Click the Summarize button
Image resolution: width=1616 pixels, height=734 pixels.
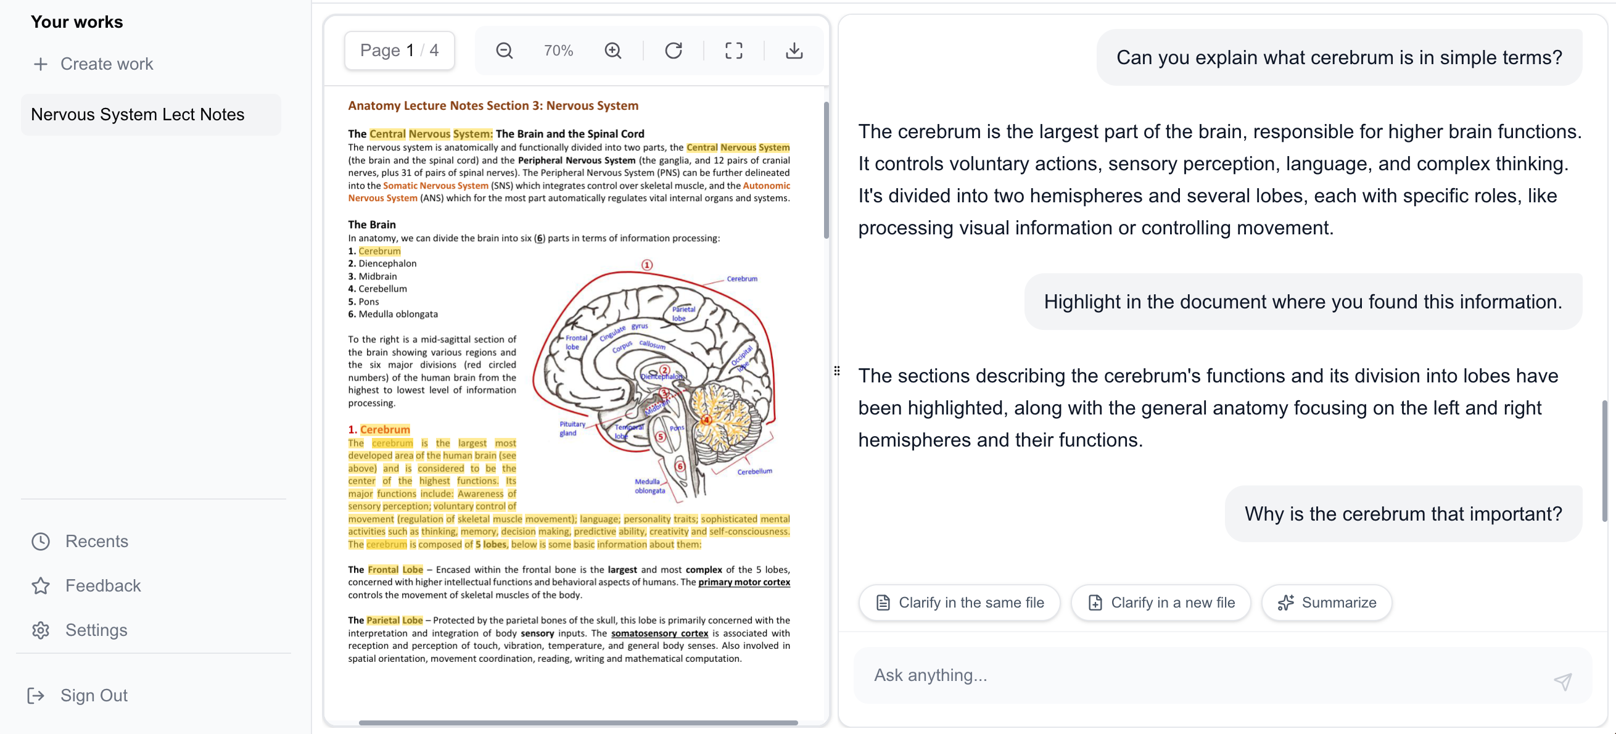coord(1326,602)
